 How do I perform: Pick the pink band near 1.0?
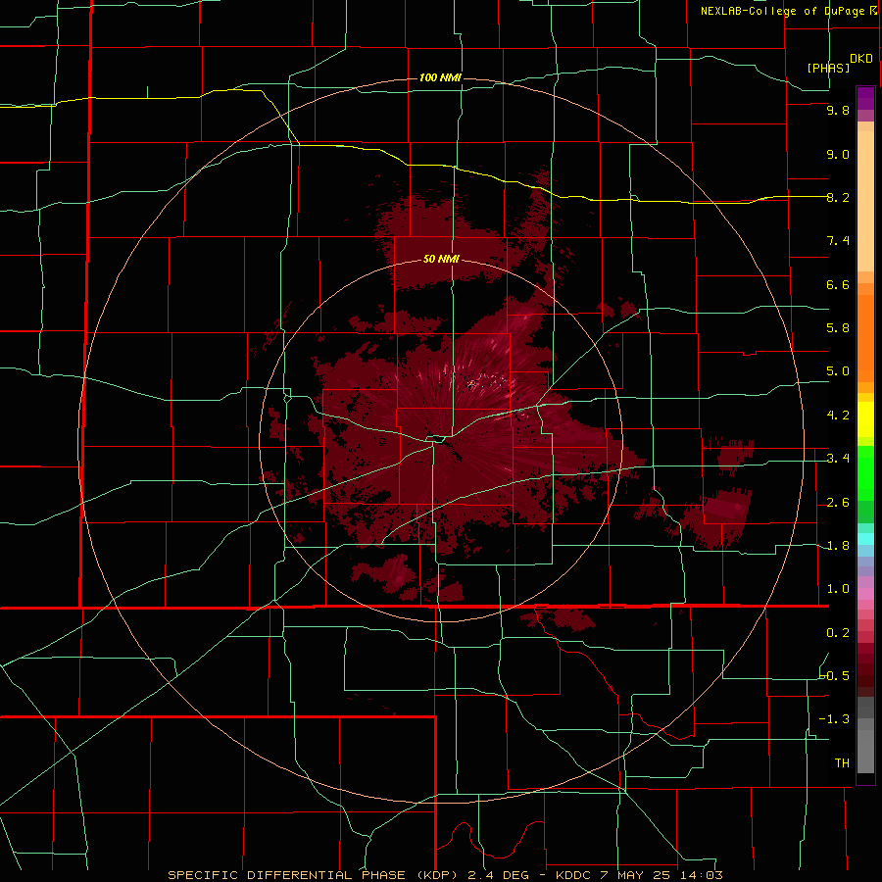(865, 594)
